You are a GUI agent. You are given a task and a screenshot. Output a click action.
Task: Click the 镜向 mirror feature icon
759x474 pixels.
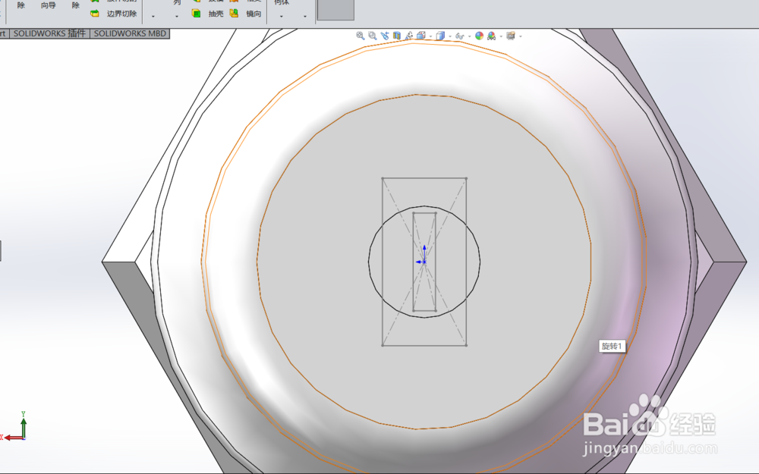[235, 13]
